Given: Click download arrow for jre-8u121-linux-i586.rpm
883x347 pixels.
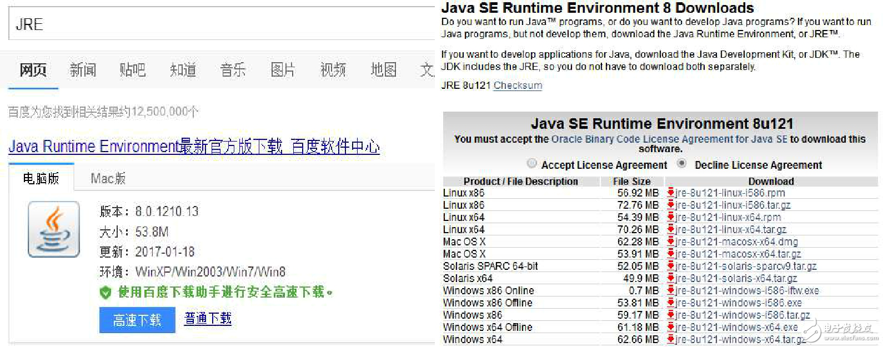Looking at the screenshot, I should click(671, 193).
